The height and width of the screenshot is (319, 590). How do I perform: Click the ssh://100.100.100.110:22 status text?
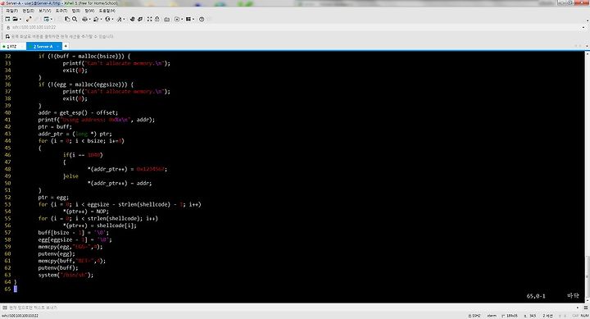(20, 316)
